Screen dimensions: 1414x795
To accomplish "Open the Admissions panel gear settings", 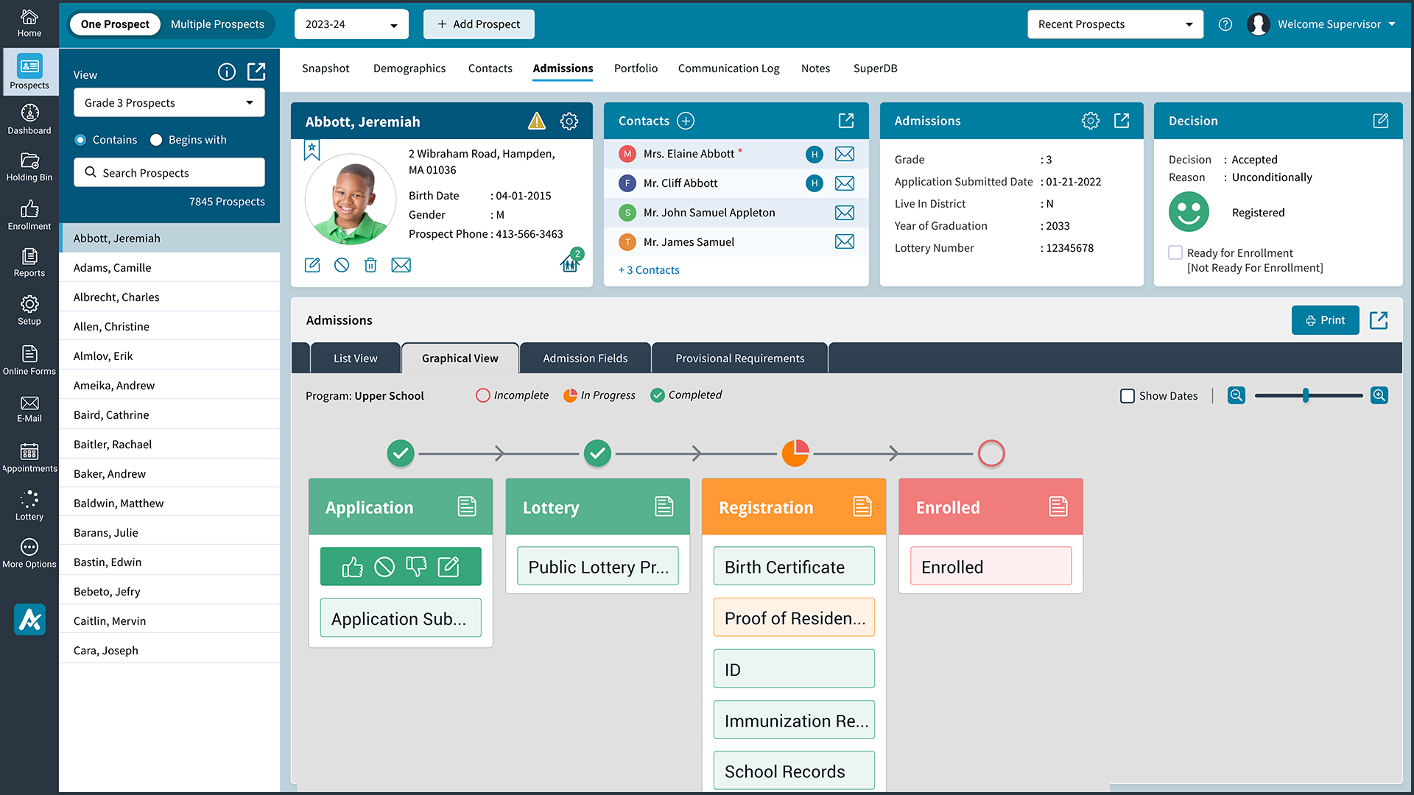I will click(x=1090, y=121).
